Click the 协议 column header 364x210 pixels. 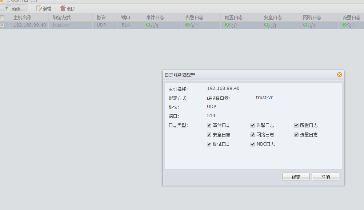(x=101, y=17)
